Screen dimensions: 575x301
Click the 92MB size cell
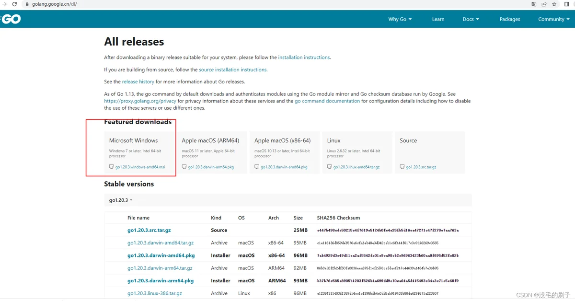(300, 268)
